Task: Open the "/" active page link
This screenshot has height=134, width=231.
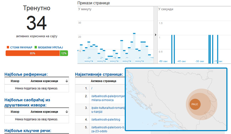Action: pos(92,88)
